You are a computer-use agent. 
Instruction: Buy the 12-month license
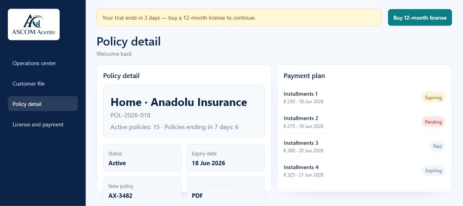[419, 17]
